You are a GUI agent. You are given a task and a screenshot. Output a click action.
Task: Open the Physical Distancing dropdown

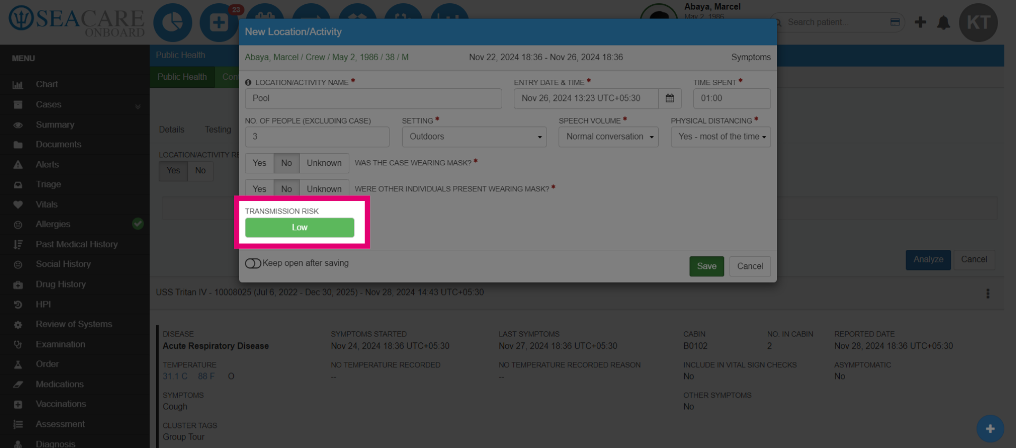point(721,137)
